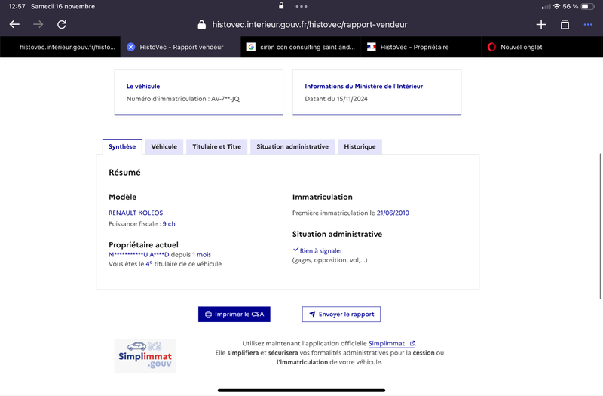Image resolution: width=603 pixels, height=396 pixels.
Task: Click the external link icon beside Simplimmat
Action: coord(412,343)
